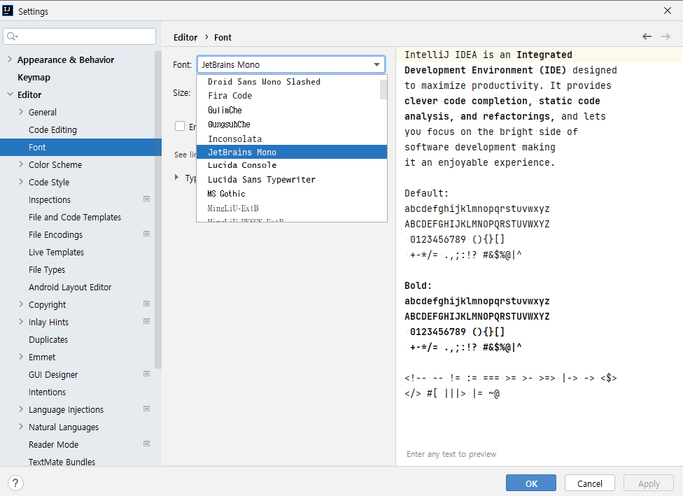Click the back navigation arrow

[x=647, y=36]
